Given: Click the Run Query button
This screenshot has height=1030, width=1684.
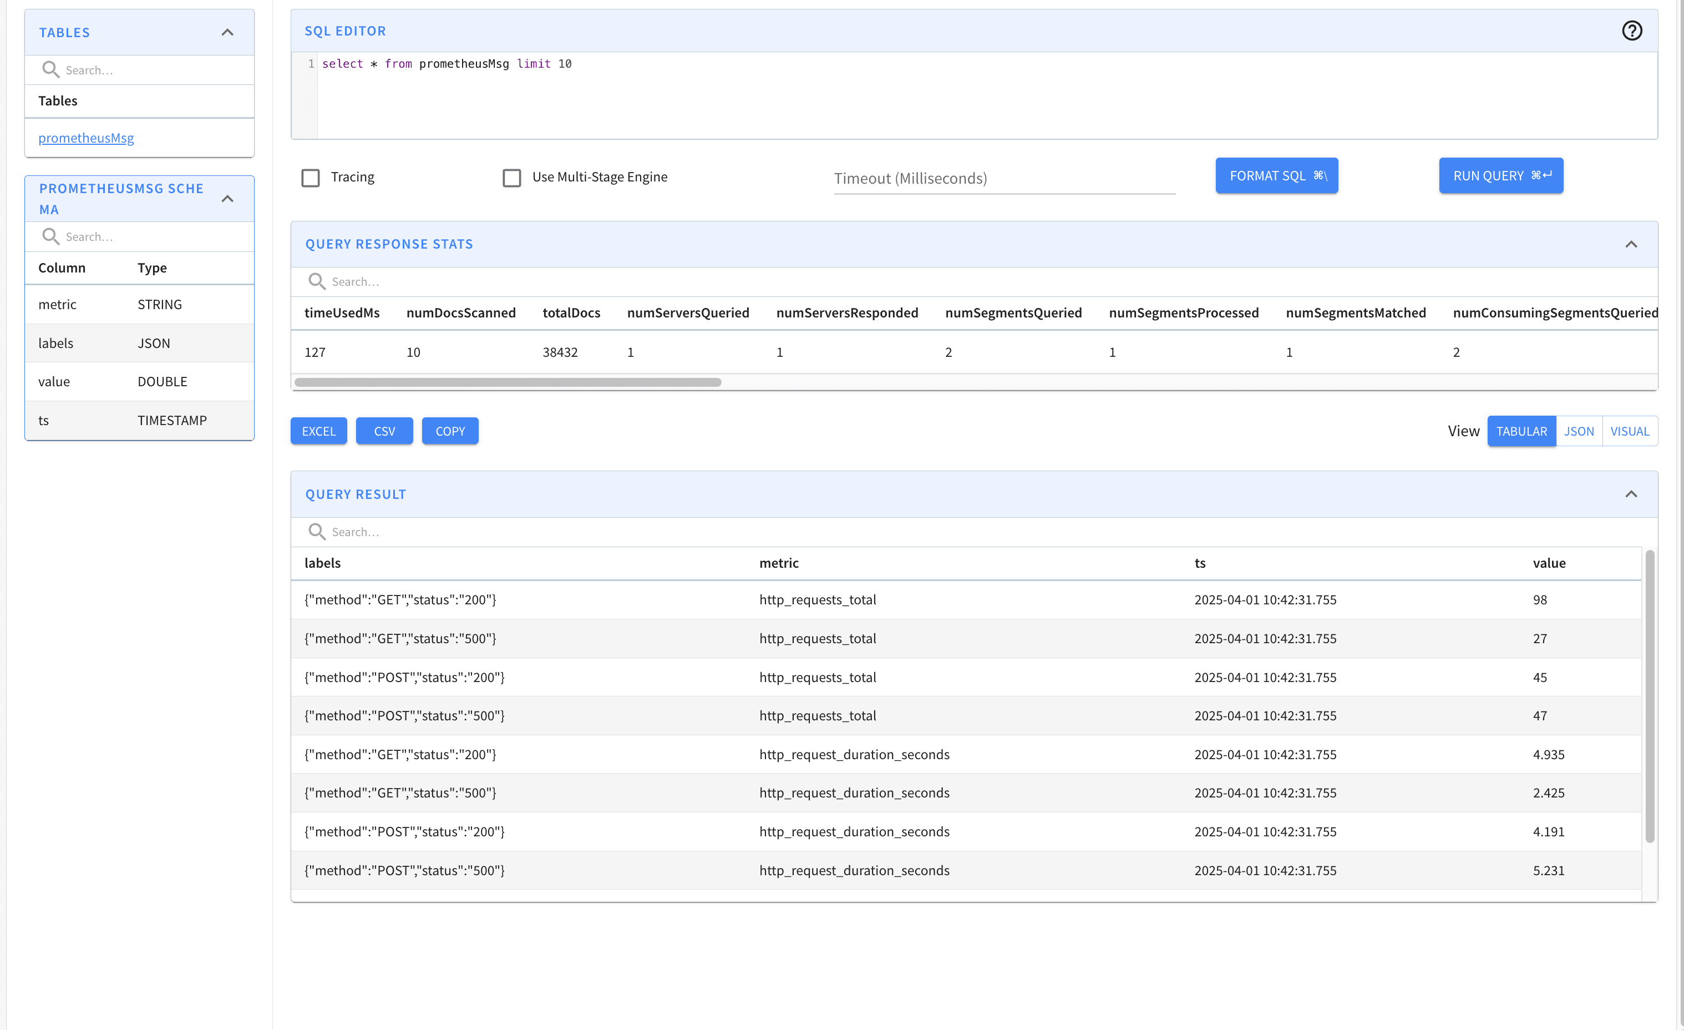Looking at the screenshot, I should (1501, 176).
